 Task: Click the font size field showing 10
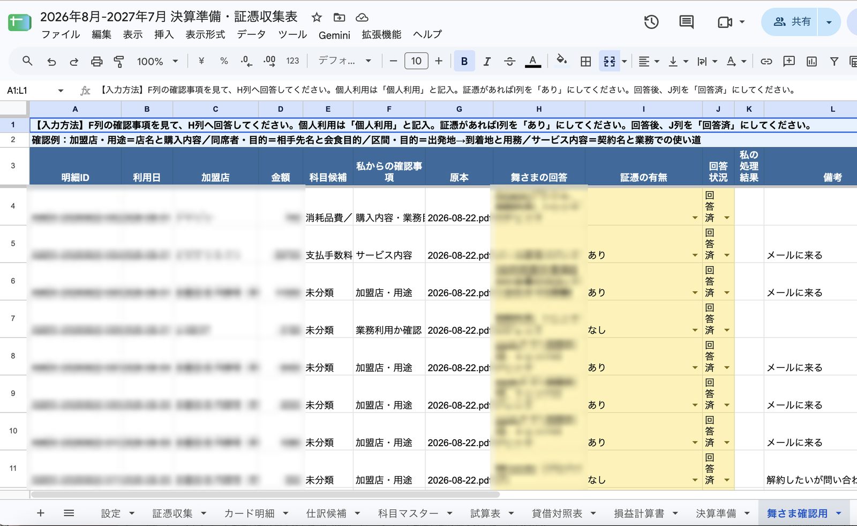pyautogui.click(x=416, y=61)
